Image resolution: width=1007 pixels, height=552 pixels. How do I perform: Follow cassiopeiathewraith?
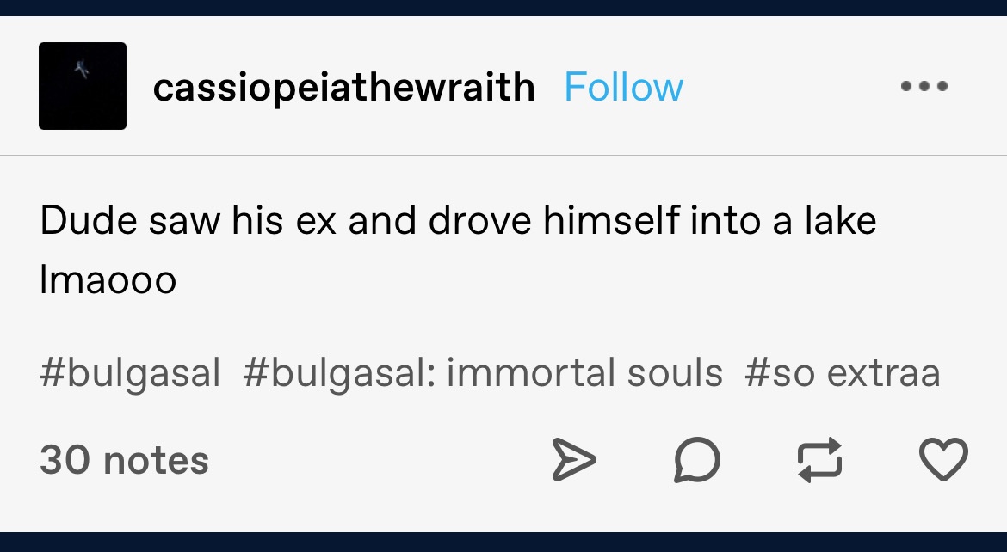tap(623, 88)
